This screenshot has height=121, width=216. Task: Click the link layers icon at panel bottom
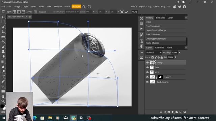161,112
